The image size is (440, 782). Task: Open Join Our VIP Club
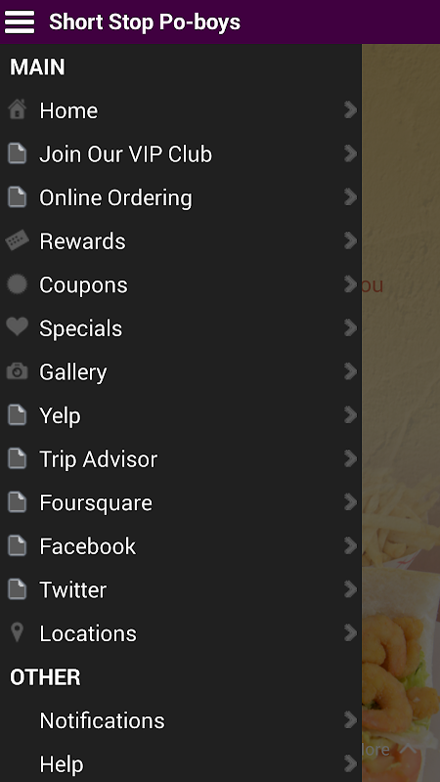pyautogui.click(x=181, y=154)
